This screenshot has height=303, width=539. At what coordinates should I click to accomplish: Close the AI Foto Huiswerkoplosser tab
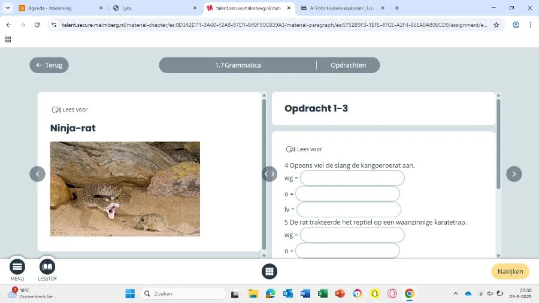click(x=383, y=8)
